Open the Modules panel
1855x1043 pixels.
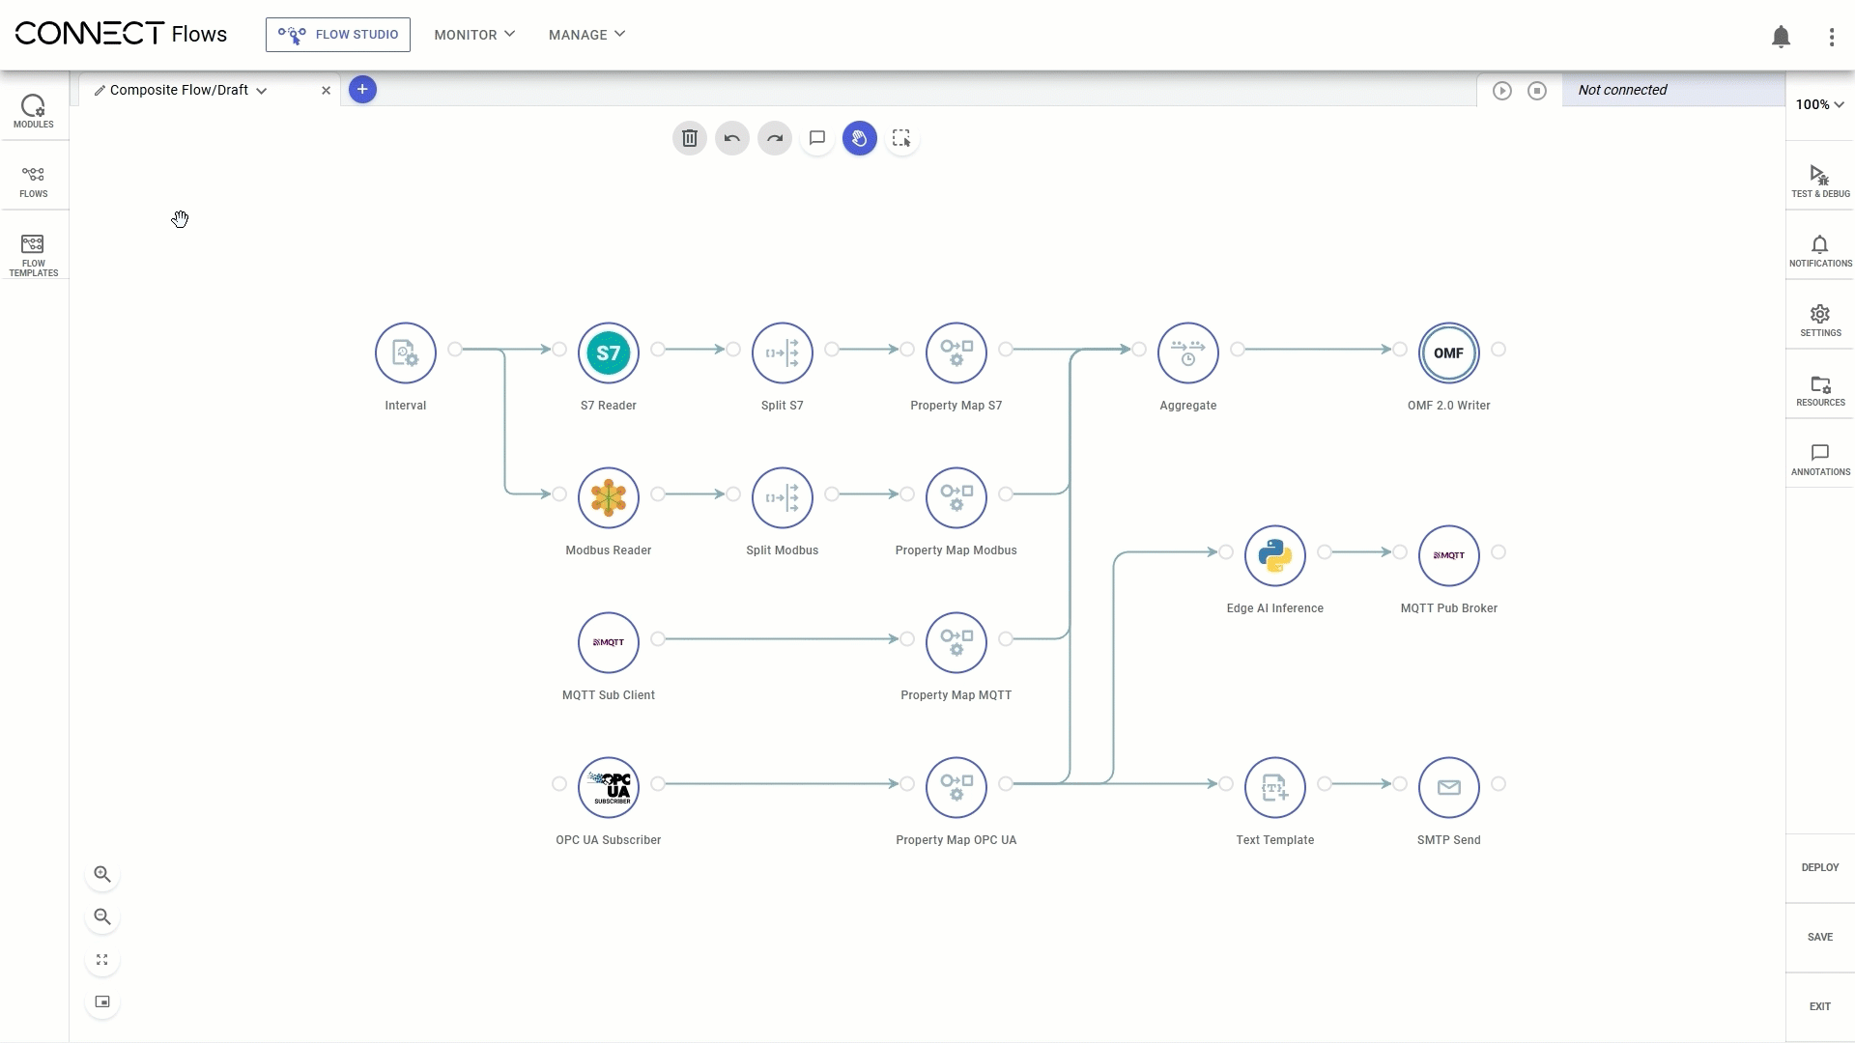(34, 110)
